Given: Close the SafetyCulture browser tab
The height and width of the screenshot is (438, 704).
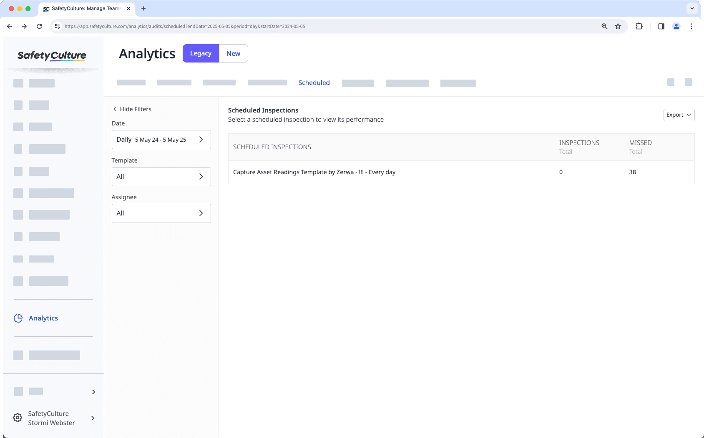Looking at the screenshot, I should (128, 8).
